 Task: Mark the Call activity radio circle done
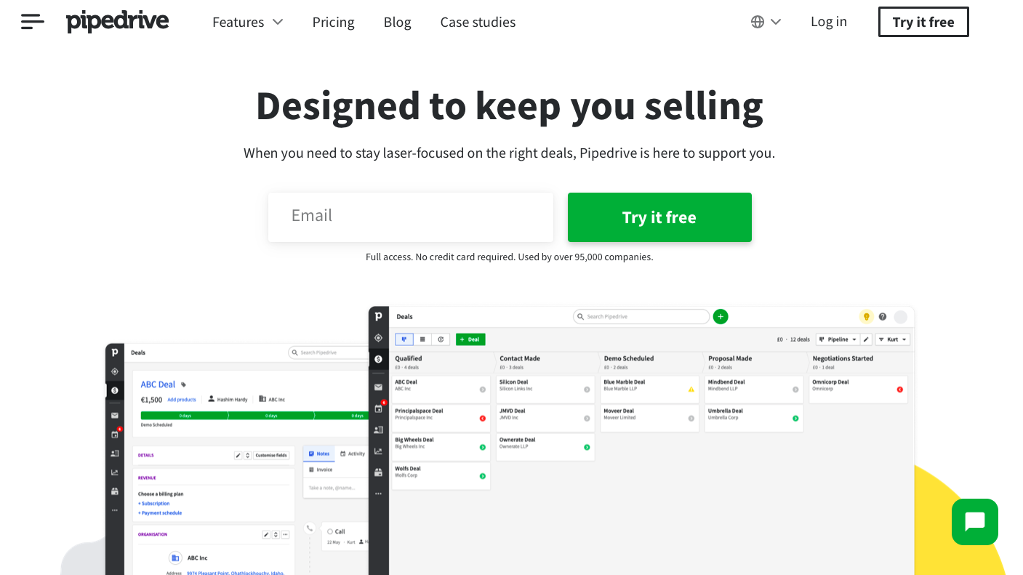coord(330,532)
